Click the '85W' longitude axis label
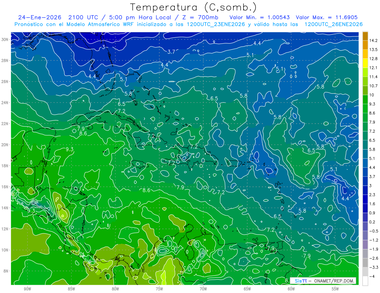This screenshot has width=380, height=293. pyautogui.click(x=71, y=289)
